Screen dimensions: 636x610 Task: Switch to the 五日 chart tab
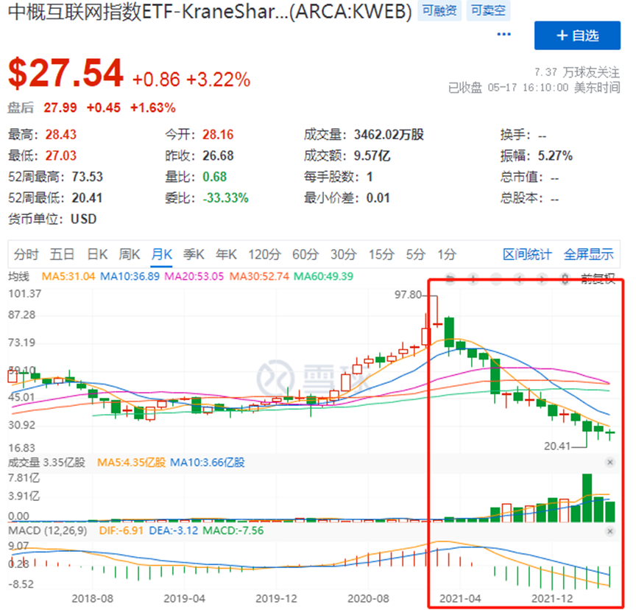(x=62, y=254)
